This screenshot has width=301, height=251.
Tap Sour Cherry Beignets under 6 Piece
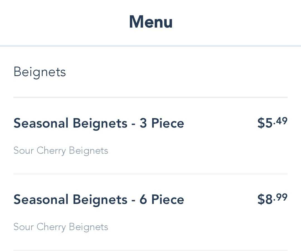[x=61, y=227]
